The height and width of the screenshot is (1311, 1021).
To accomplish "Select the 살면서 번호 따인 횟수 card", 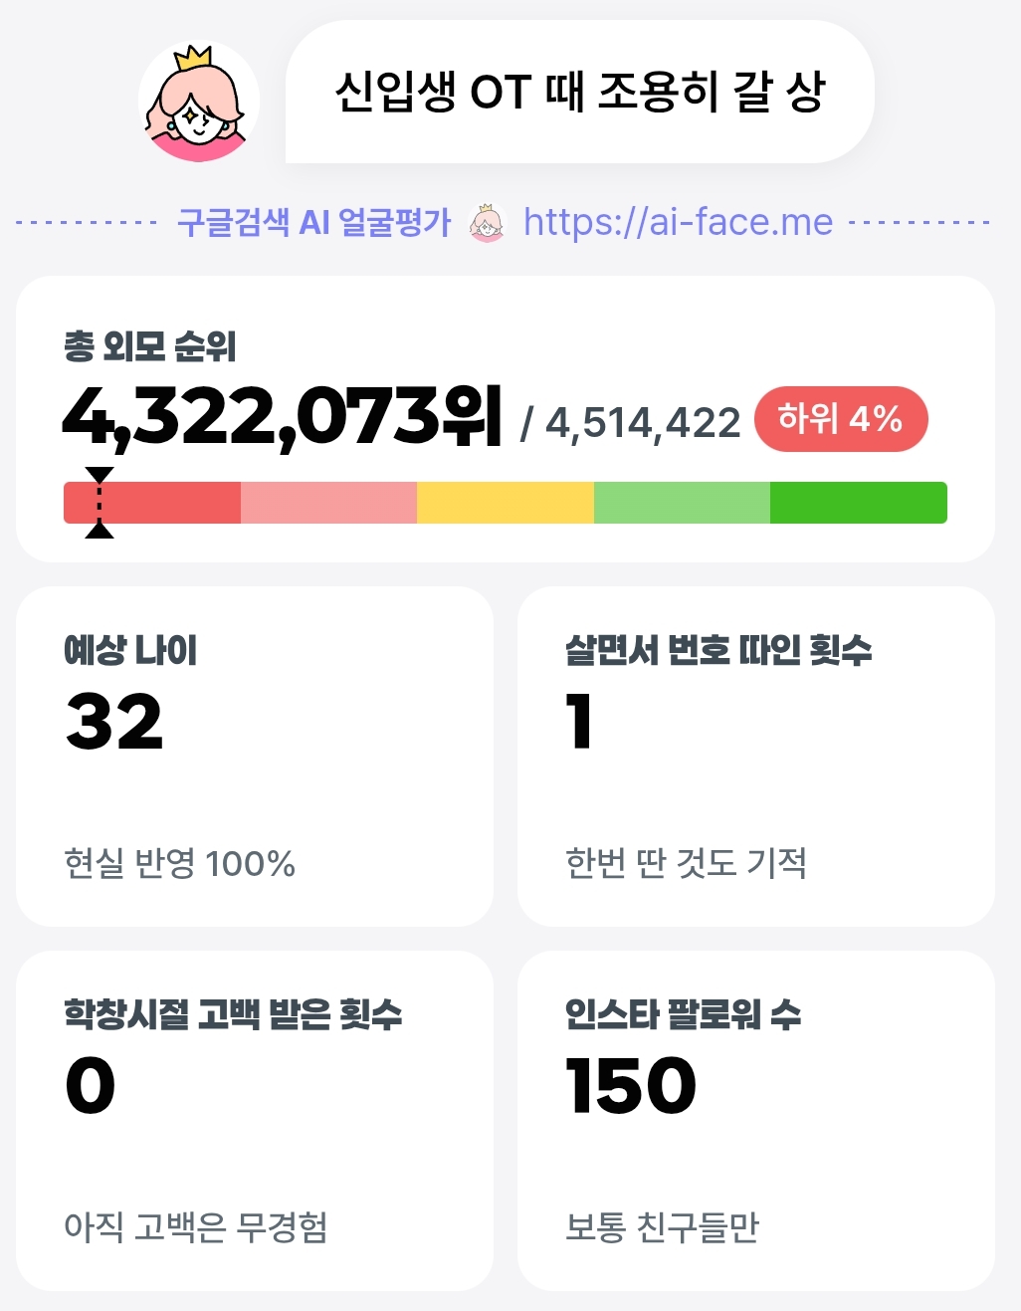I will pyautogui.click(x=756, y=757).
